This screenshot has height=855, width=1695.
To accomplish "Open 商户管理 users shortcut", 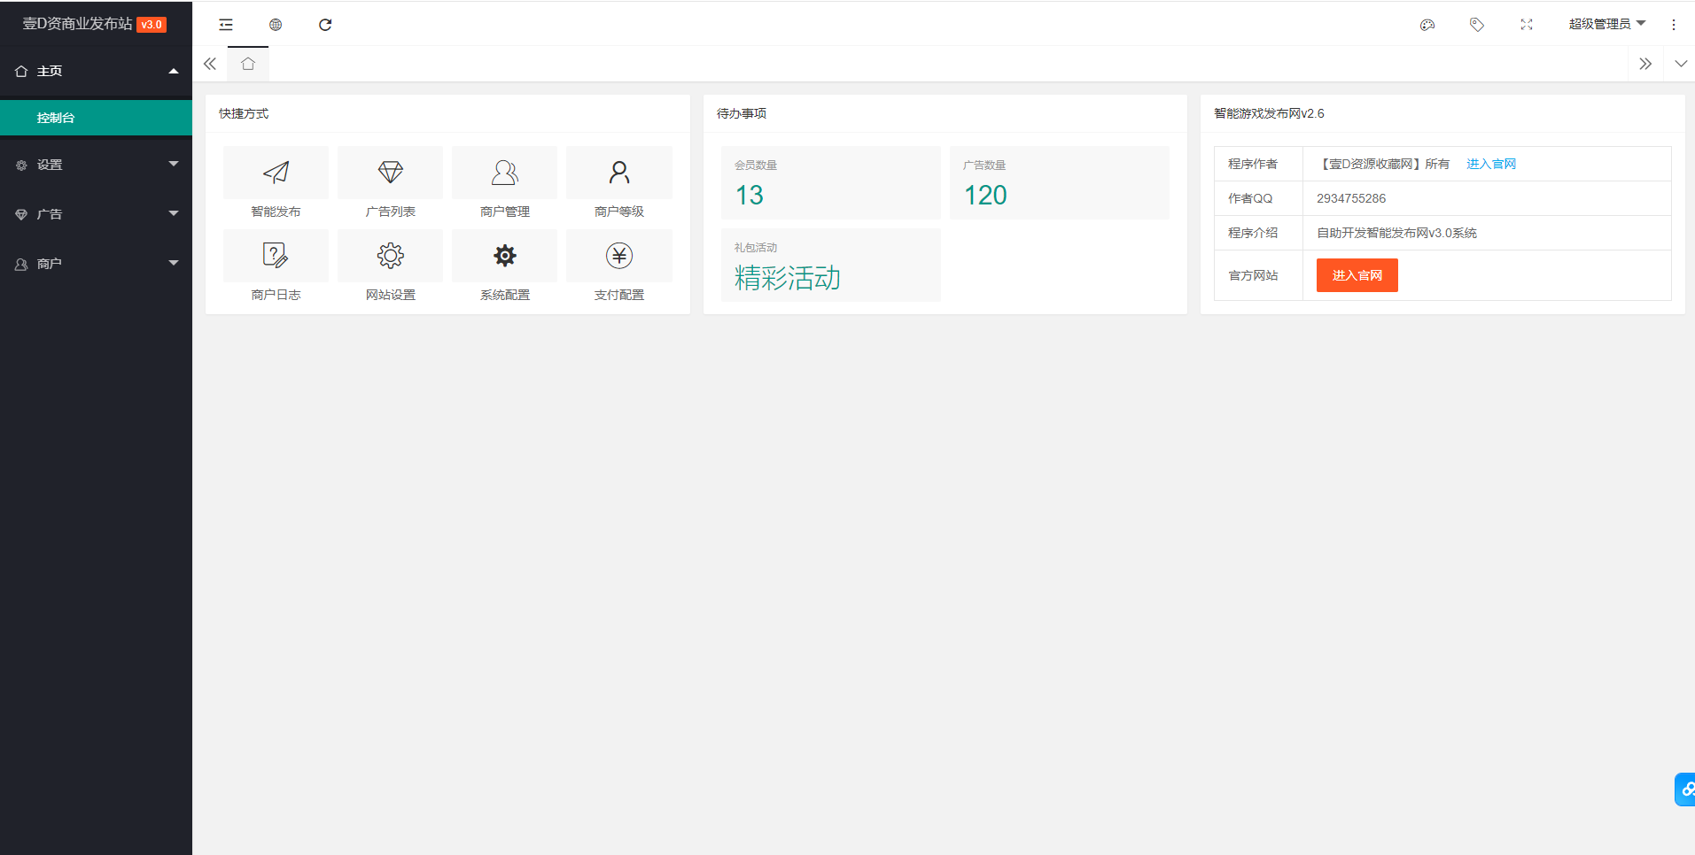I will [505, 183].
